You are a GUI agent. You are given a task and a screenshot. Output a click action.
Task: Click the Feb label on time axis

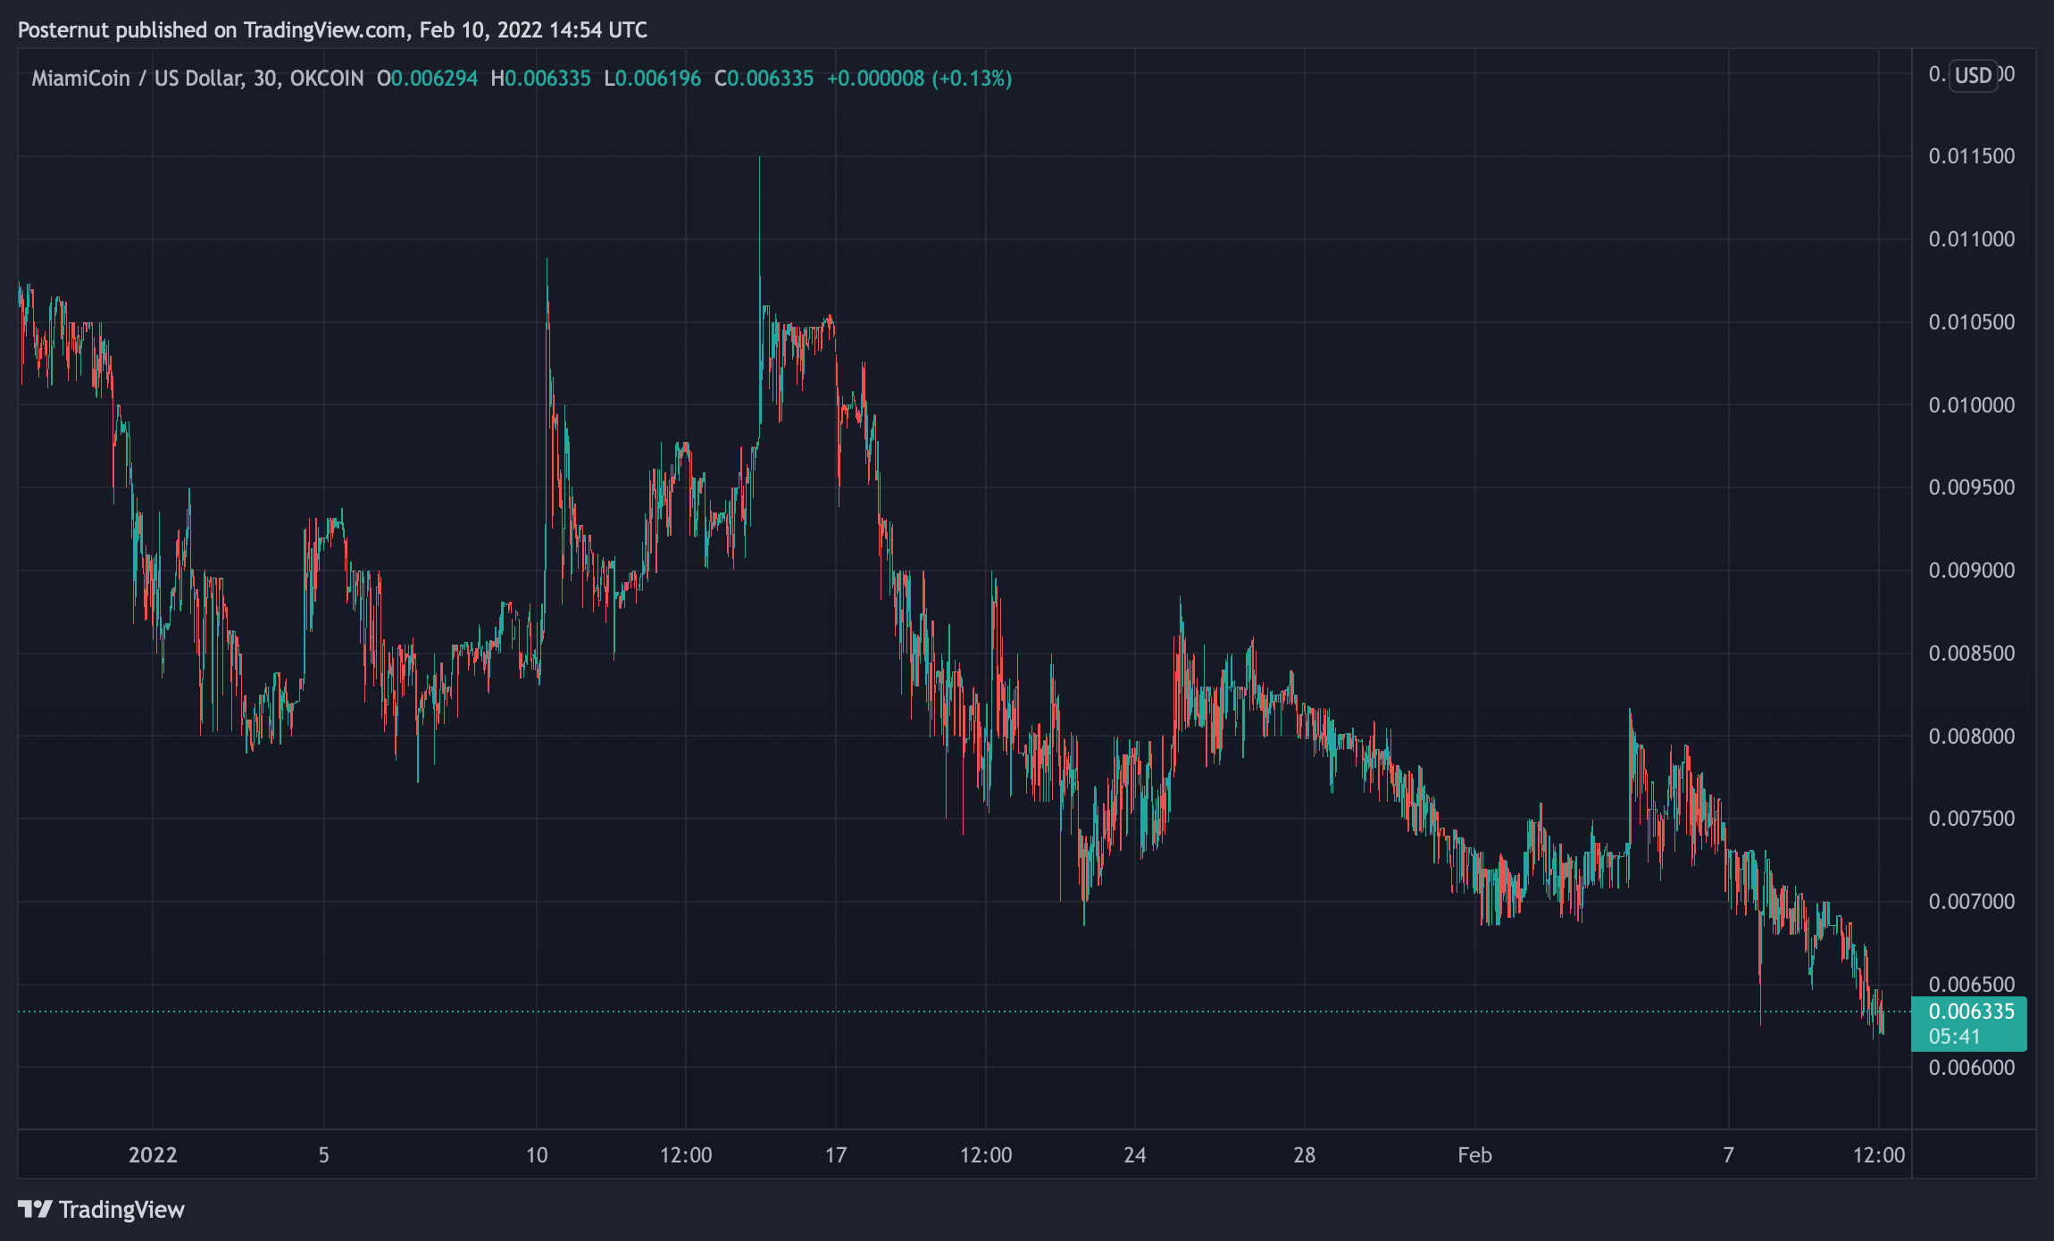(x=1475, y=1155)
